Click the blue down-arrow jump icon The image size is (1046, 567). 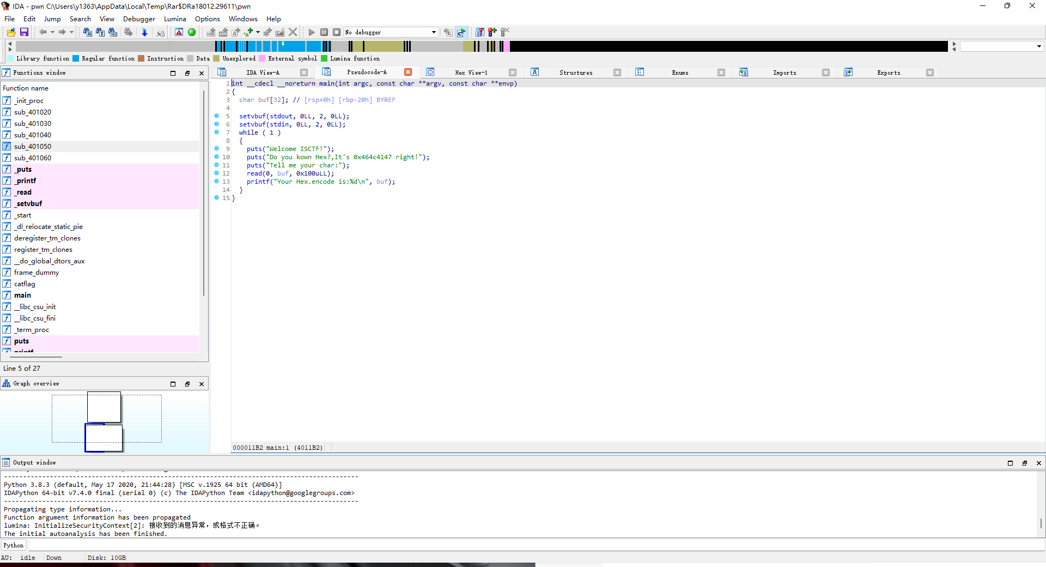[144, 32]
